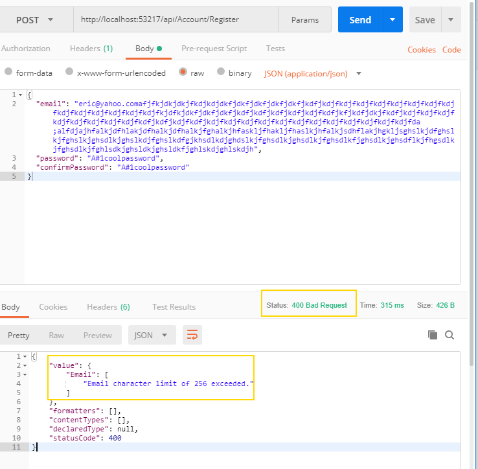The width and height of the screenshot is (478, 469).
Task: Switch to the request Headers (1) tab
Action: click(91, 49)
